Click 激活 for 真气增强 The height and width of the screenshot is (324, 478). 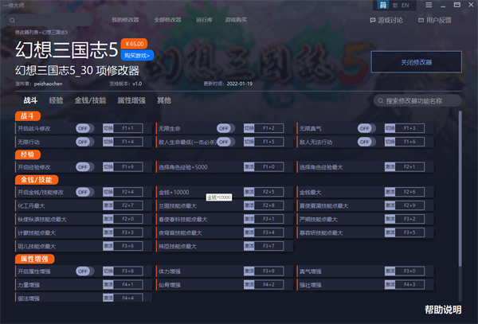pos(390,271)
